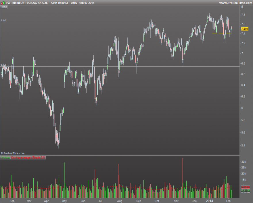Click the 2014 year marker on time axis
This screenshot has height=203, width=253.
pos(209,201)
